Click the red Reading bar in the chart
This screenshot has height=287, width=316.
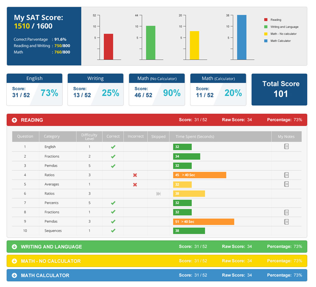pyautogui.click(x=109, y=47)
